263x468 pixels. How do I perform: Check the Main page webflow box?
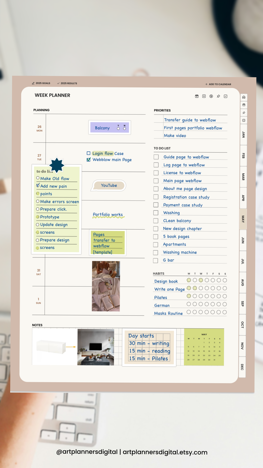(156, 181)
